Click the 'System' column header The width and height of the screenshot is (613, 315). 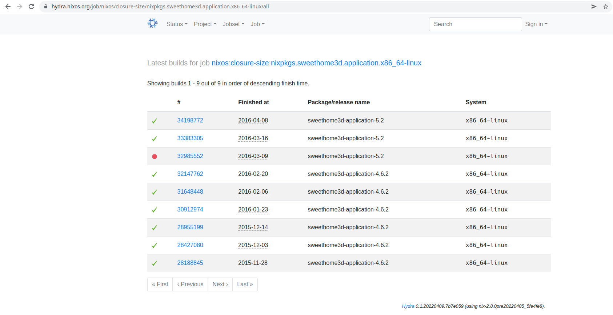pyautogui.click(x=476, y=102)
